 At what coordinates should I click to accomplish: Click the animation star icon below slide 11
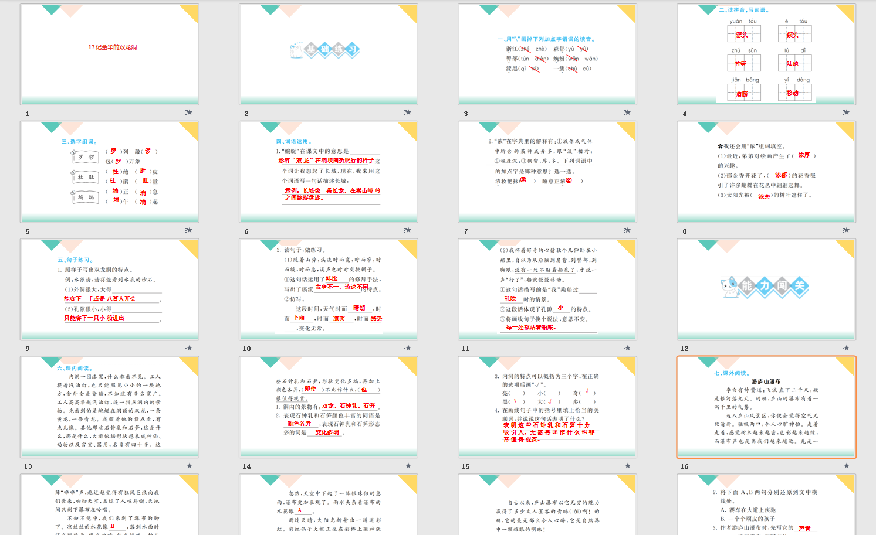point(627,347)
